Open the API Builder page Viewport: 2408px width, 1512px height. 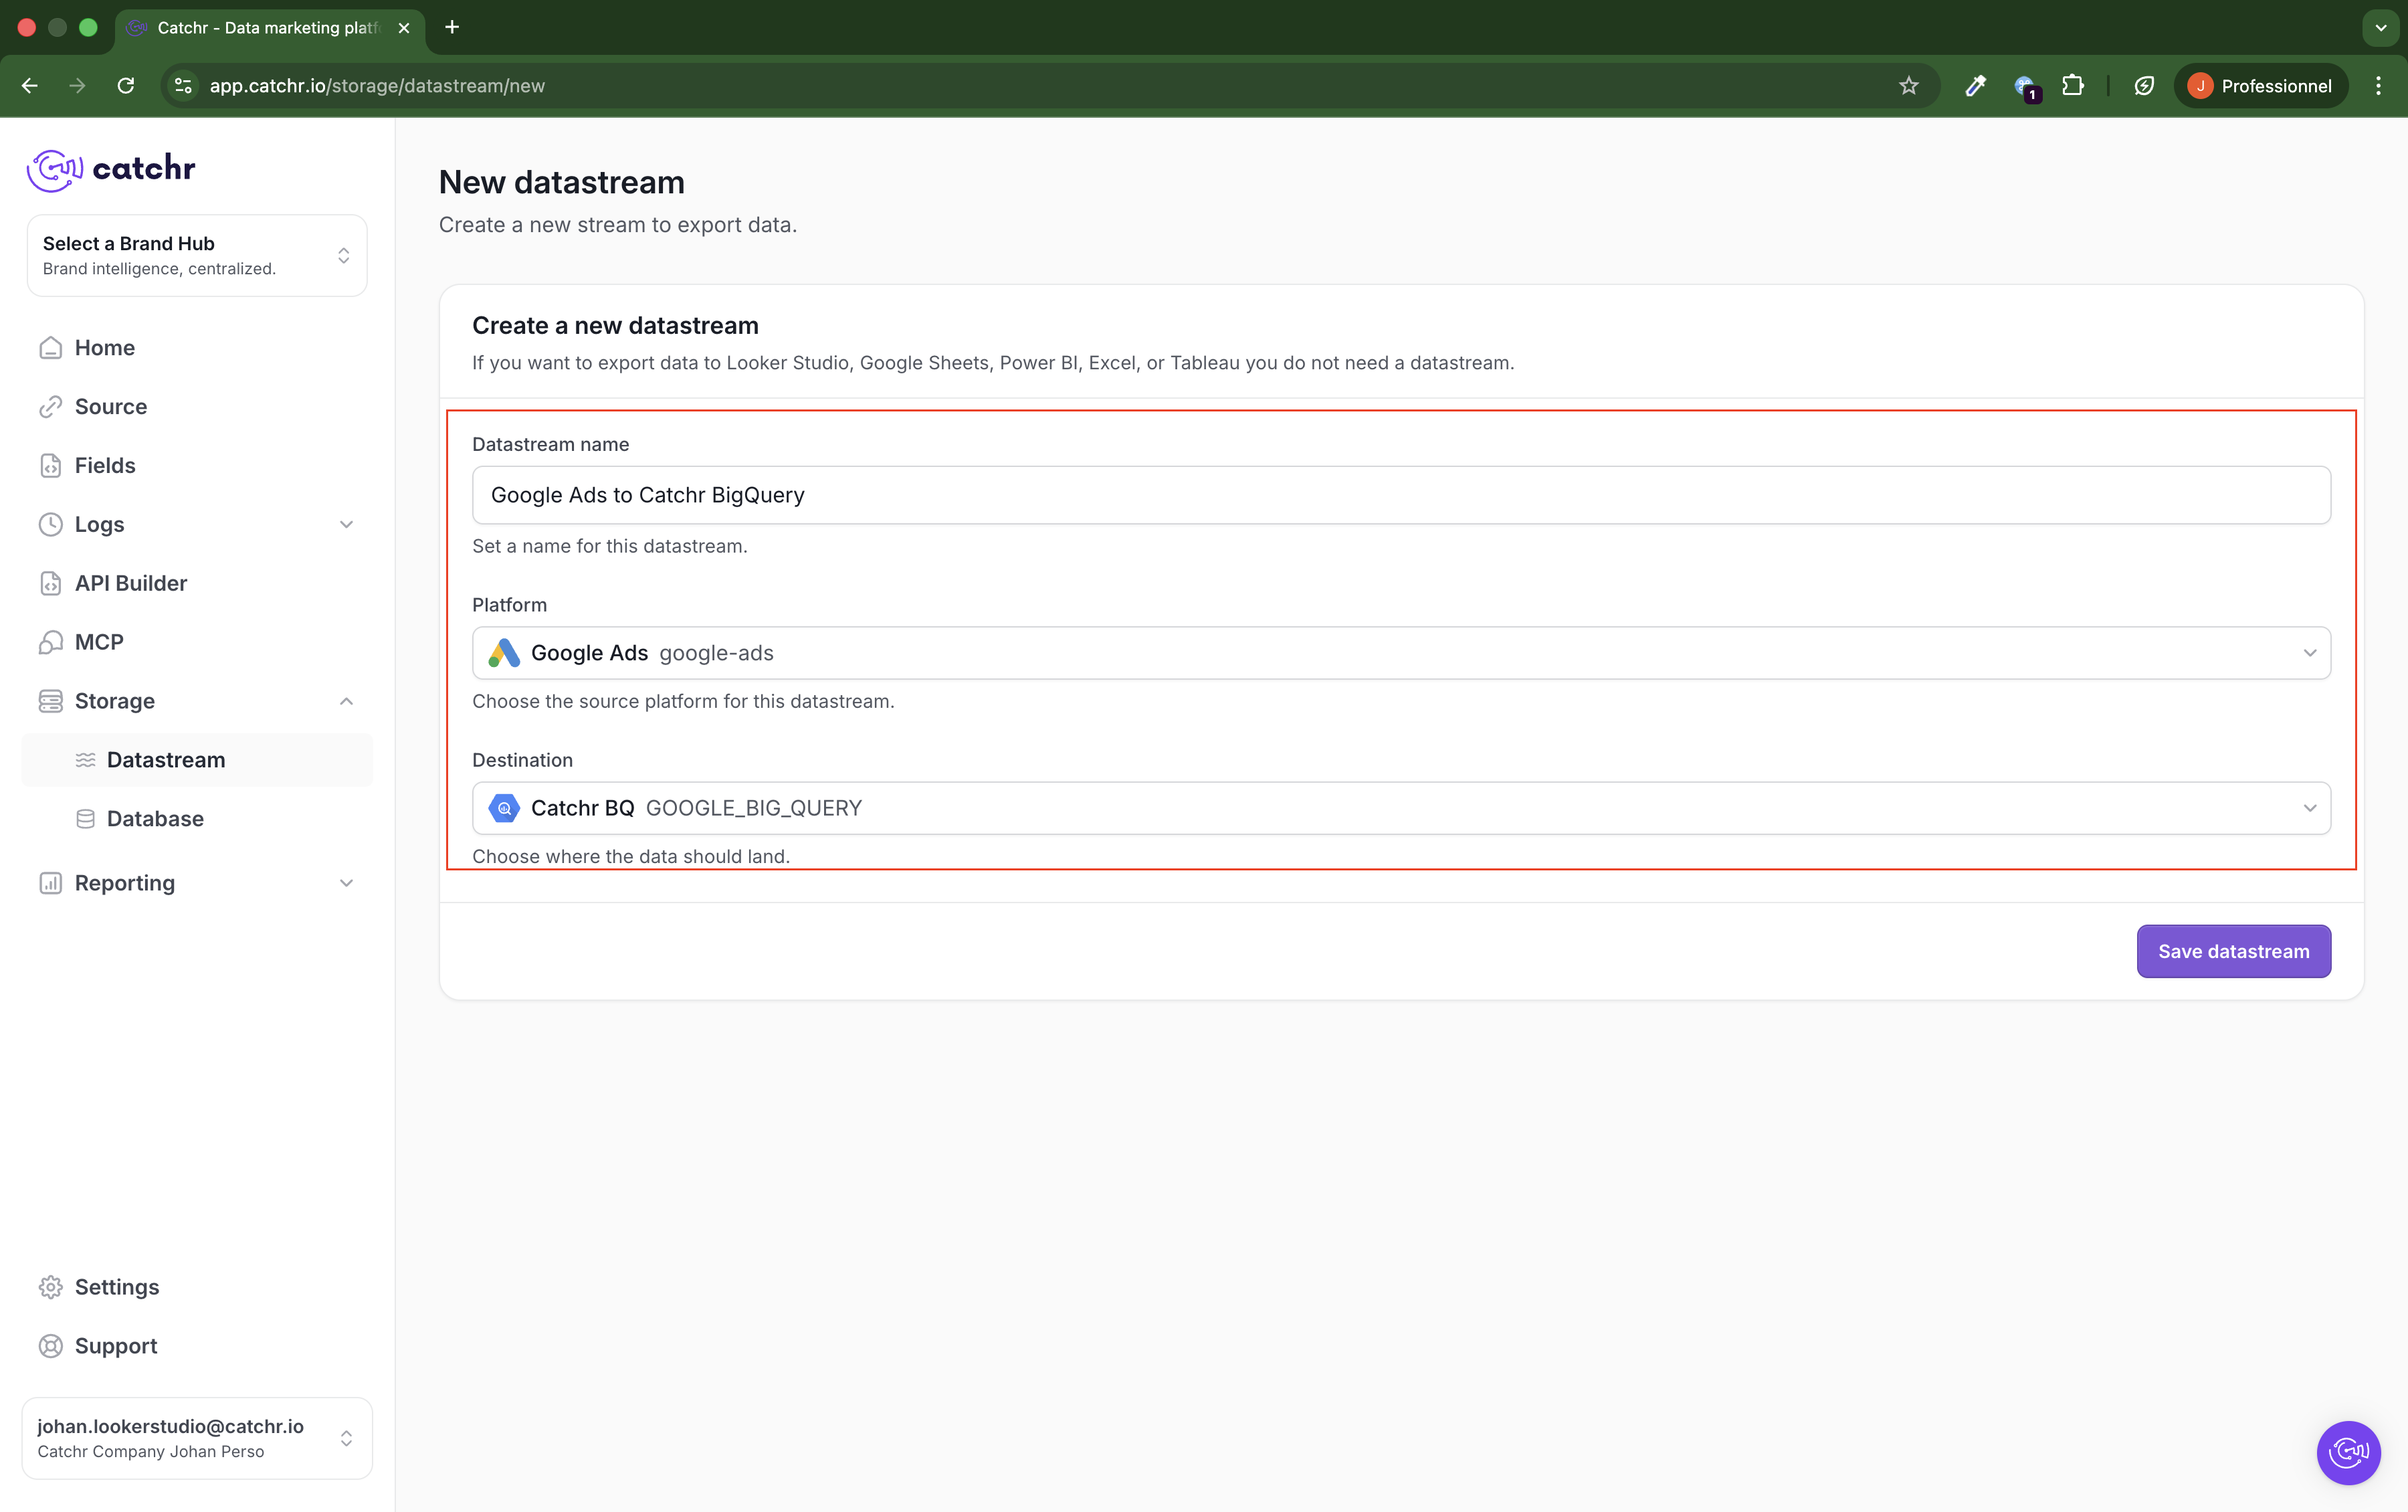[x=131, y=583]
